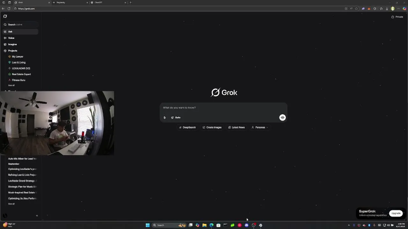Open Auto Mic Mixer for Lead chat
Image resolution: width=408 pixels, height=229 pixels.
click(x=22, y=159)
